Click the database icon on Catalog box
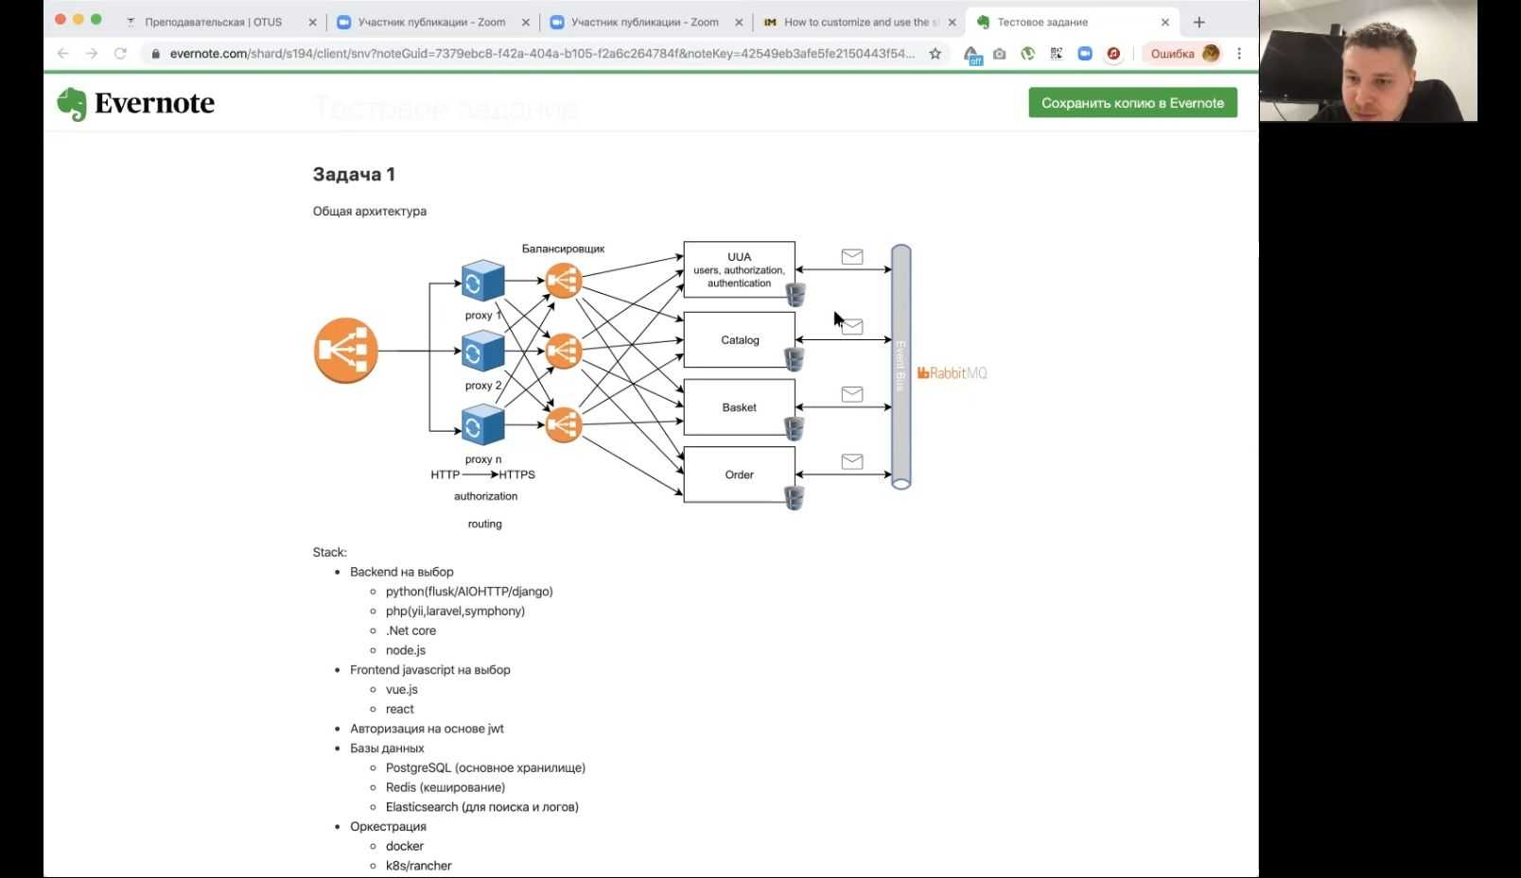The image size is (1521, 878). (795, 359)
